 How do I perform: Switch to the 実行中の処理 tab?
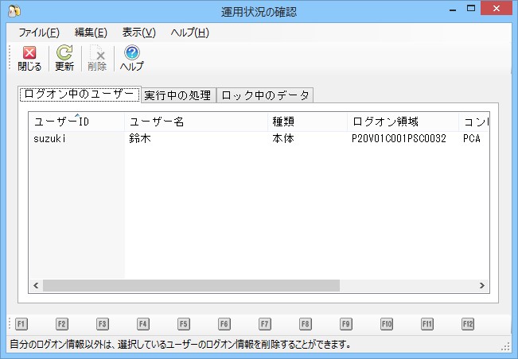coord(177,95)
